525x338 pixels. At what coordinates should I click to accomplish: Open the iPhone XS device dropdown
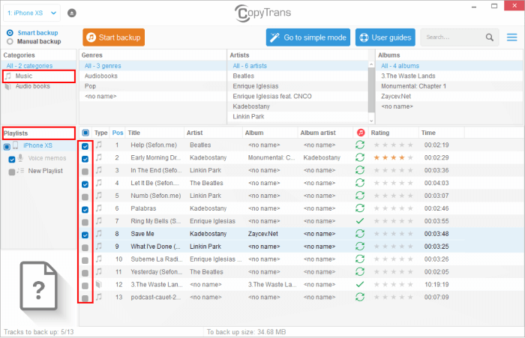(x=31, y=13)
